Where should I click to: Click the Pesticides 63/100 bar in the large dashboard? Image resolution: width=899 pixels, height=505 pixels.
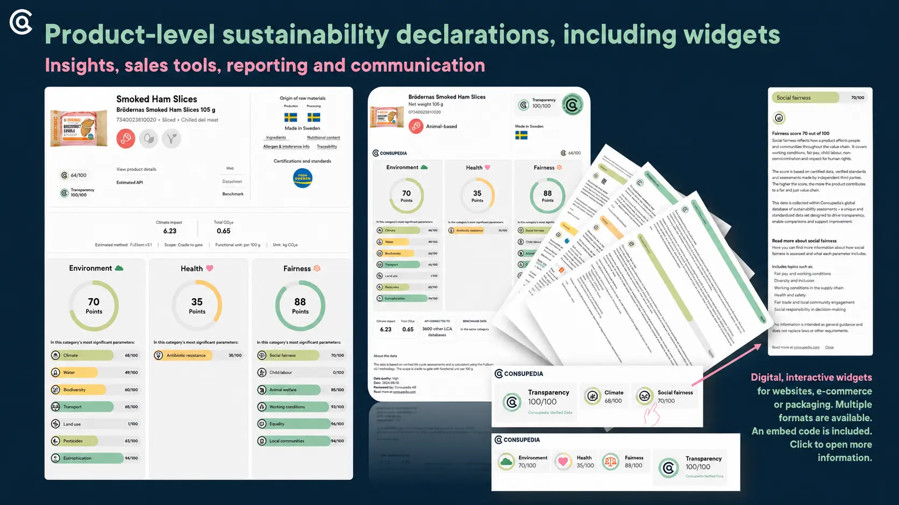[x=95, y=441]
